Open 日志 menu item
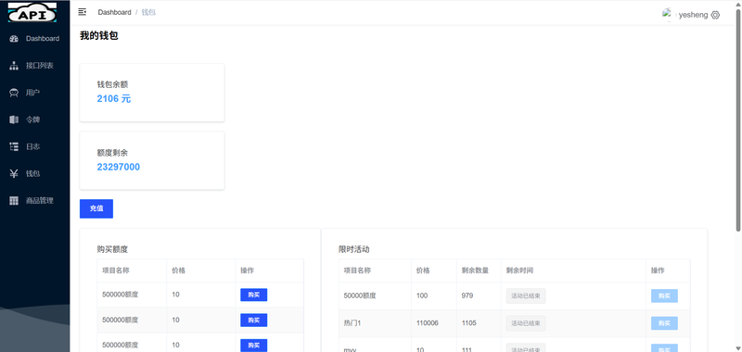Screen dimensions: 742x352 point(35,146)
